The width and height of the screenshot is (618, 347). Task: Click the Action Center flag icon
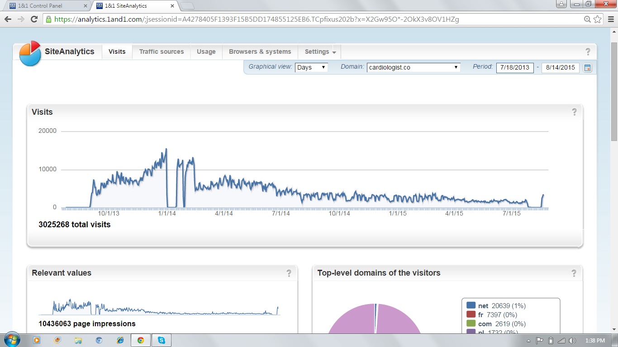[540, 341]
